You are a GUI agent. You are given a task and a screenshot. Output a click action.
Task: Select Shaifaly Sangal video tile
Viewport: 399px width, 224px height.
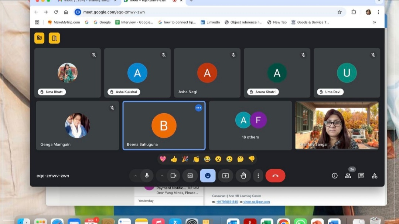point(337,125)
